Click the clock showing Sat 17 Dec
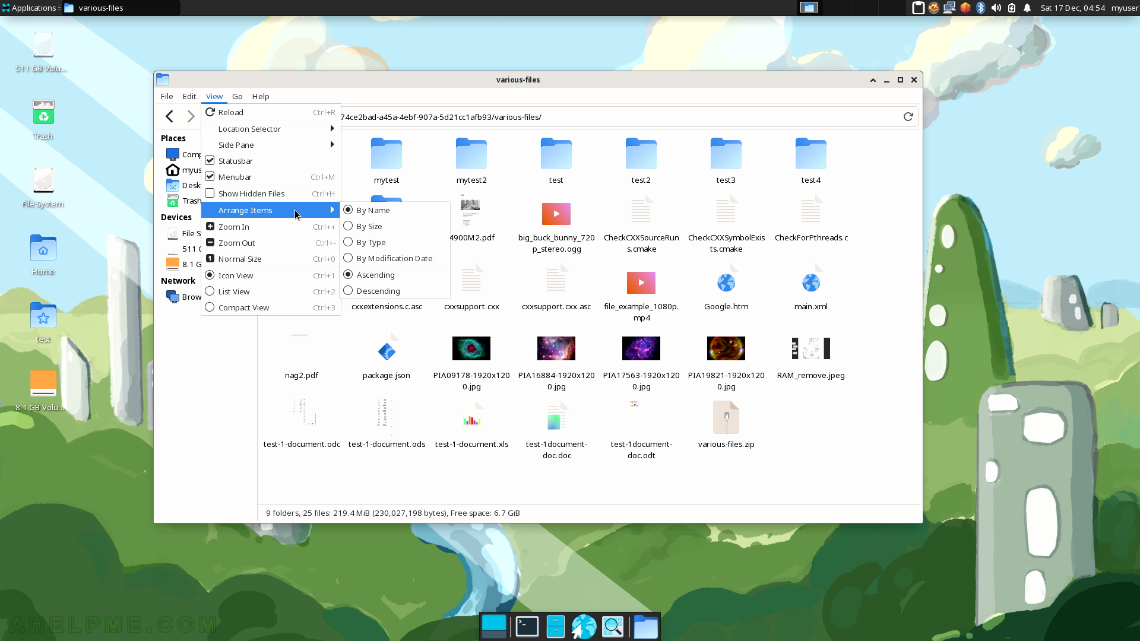The image size is (1140, 641). (x=1072, y=8)
